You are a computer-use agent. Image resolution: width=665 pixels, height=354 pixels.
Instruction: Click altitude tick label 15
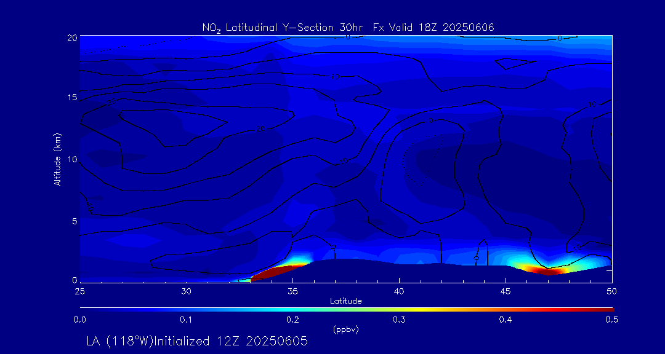pos(73,97)
